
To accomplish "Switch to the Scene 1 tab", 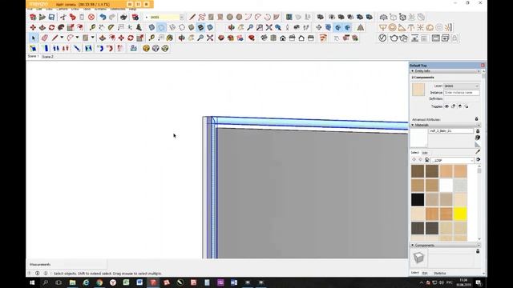I will pyautogui.click(x=34, y=56).
